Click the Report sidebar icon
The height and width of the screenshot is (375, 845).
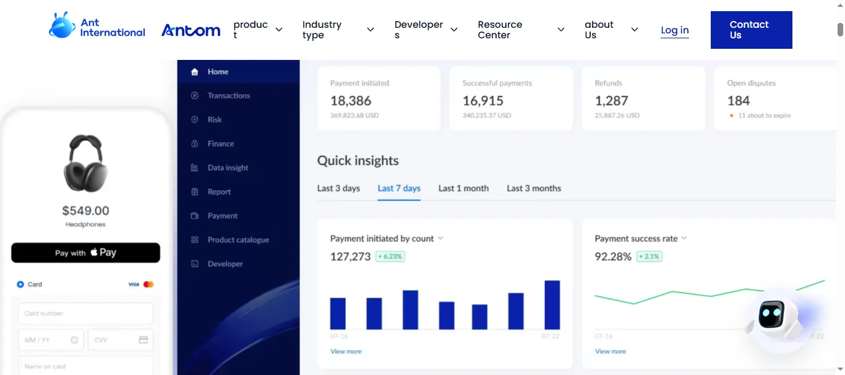pyautogui.click(x=195, y=192)
